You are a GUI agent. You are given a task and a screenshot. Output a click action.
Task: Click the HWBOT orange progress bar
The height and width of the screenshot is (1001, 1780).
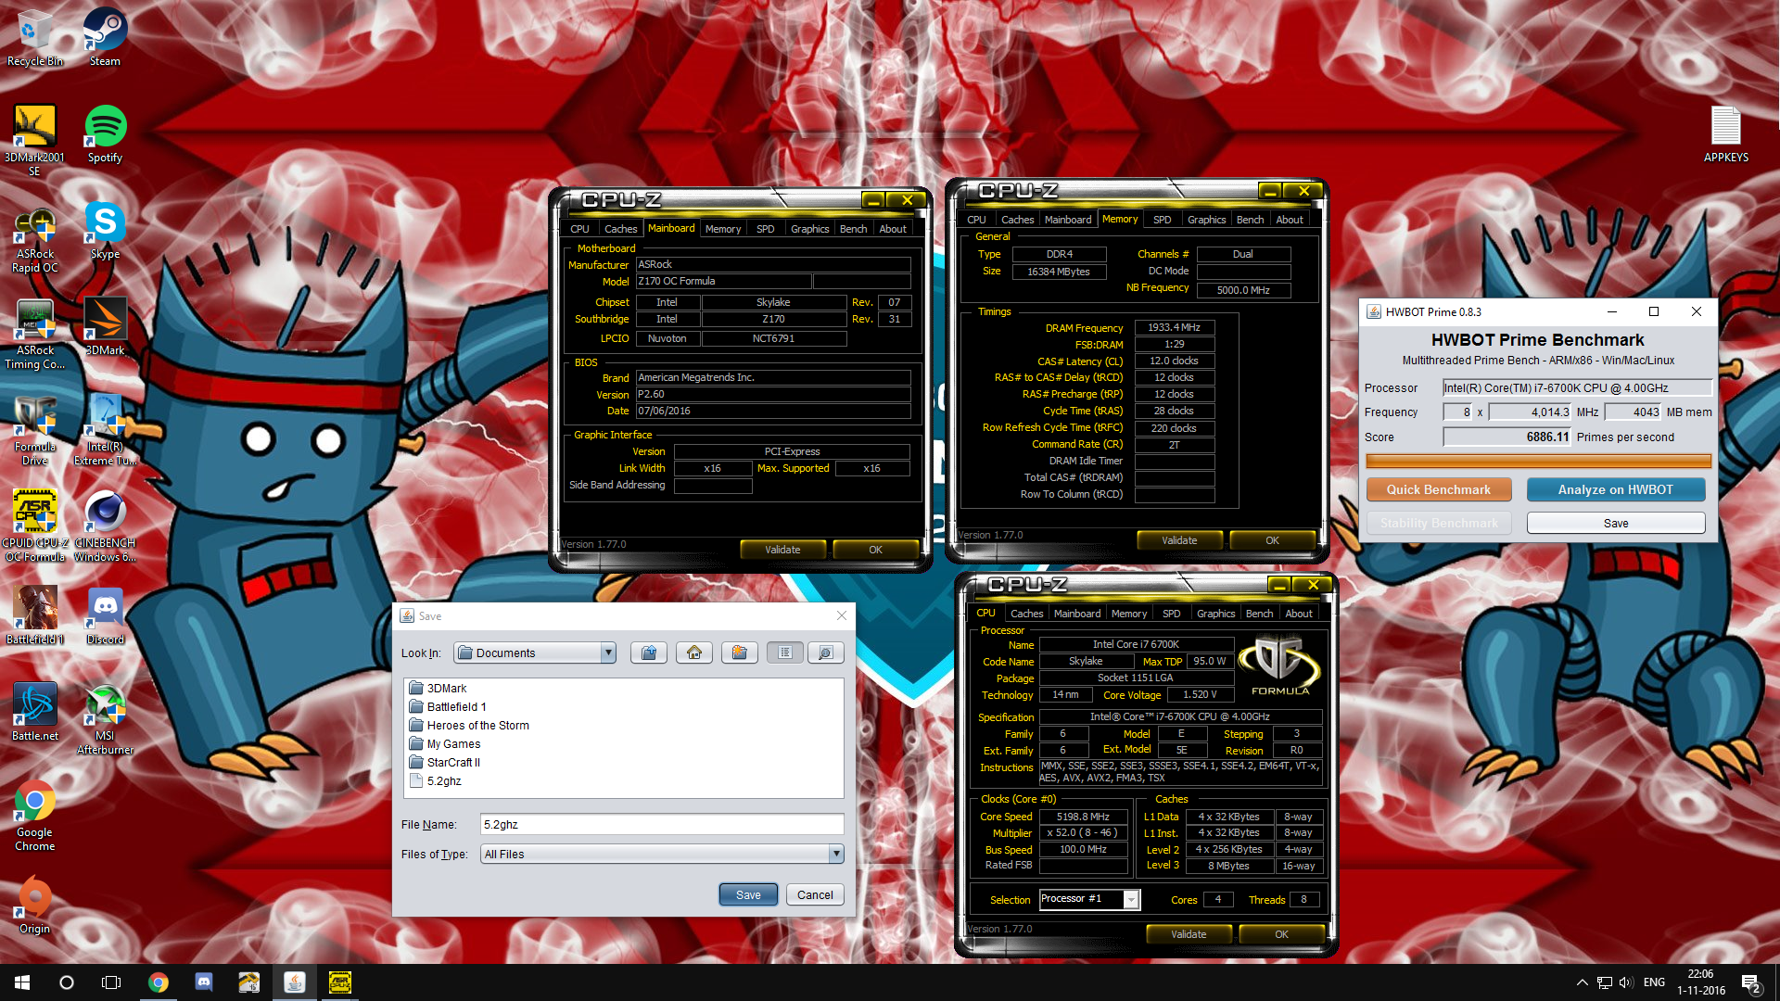click(x=1539, y=461)
